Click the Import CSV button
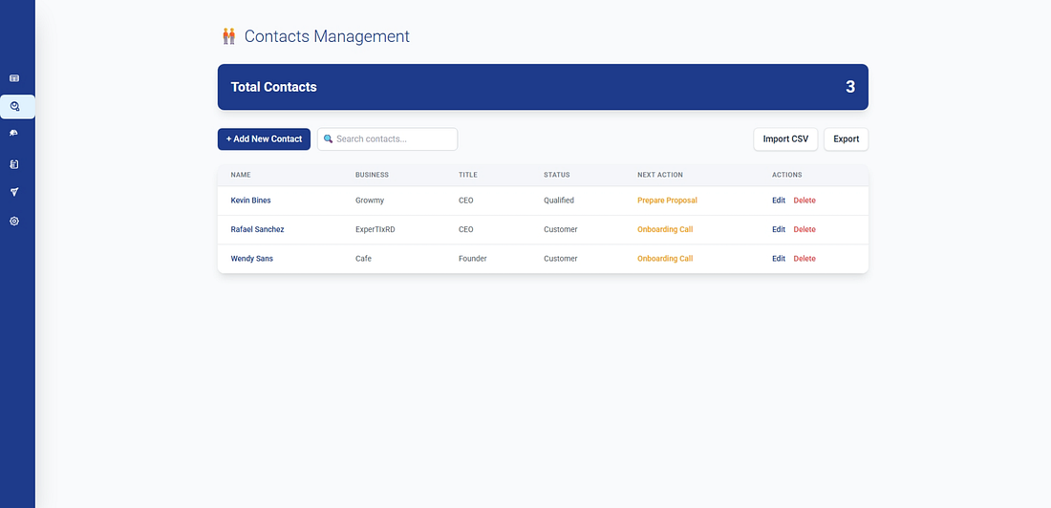The image size is (1051, 508). [785, 138]
